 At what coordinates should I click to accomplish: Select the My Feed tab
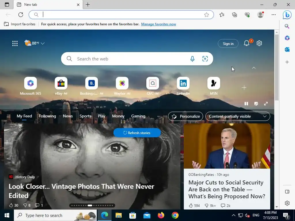point(24,116)
